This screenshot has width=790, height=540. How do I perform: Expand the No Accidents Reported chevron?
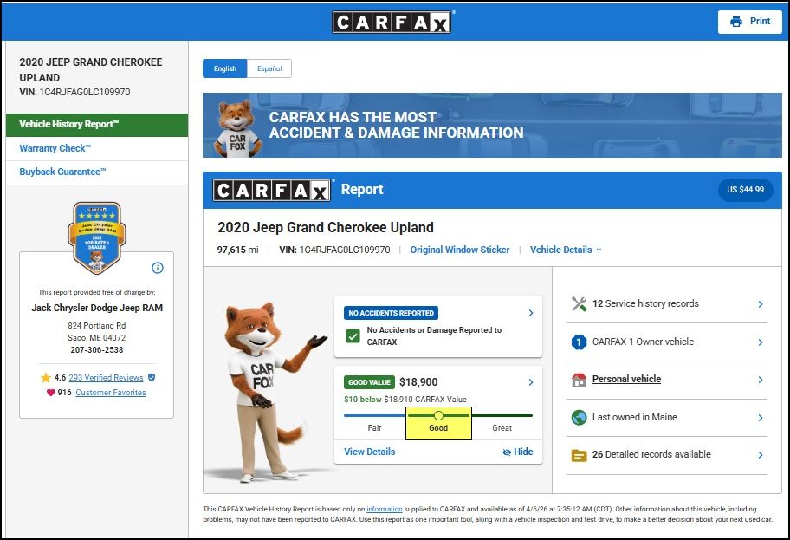pos(530,313)
